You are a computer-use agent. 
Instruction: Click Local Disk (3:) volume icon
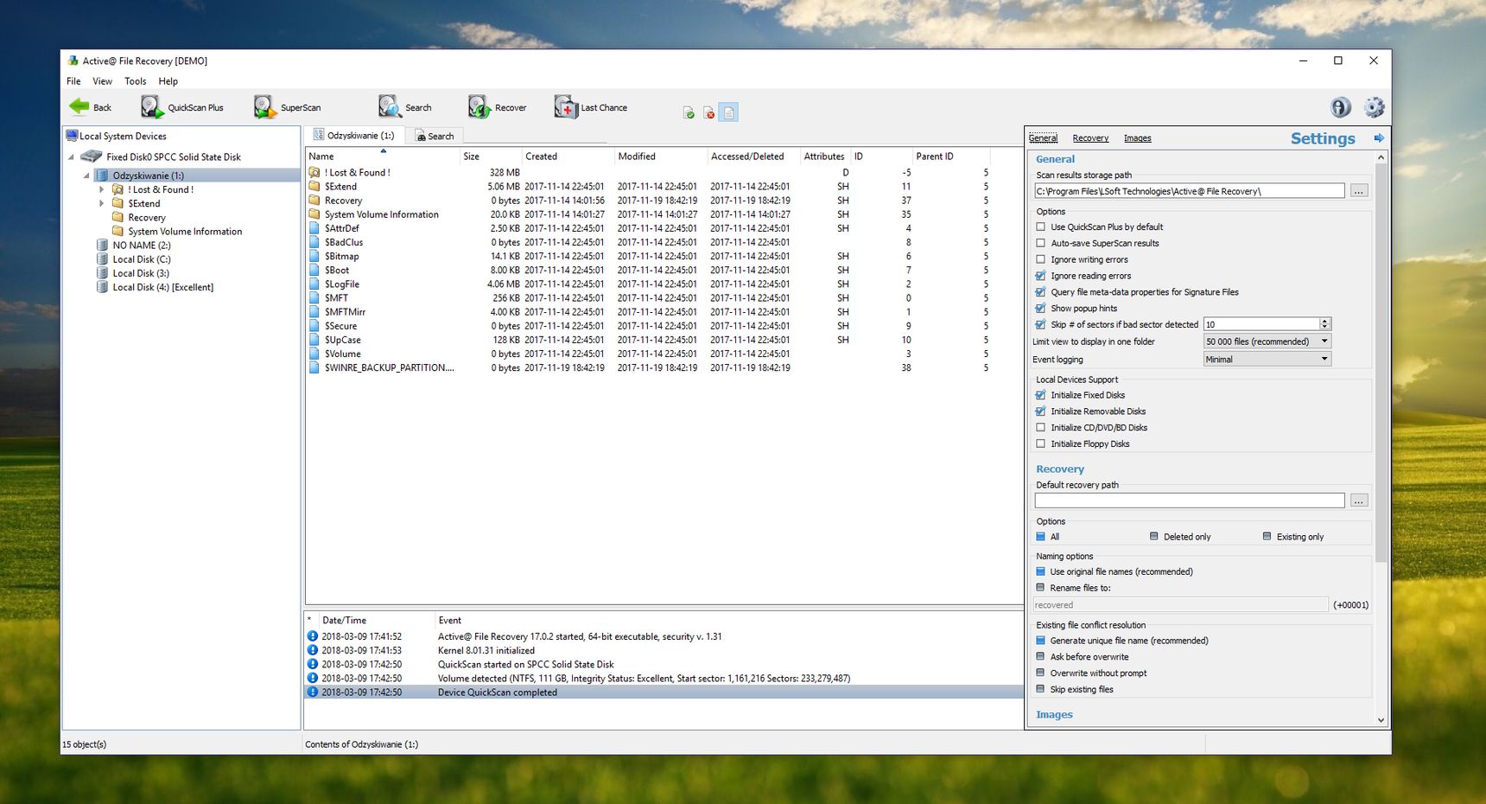(103, 273)
